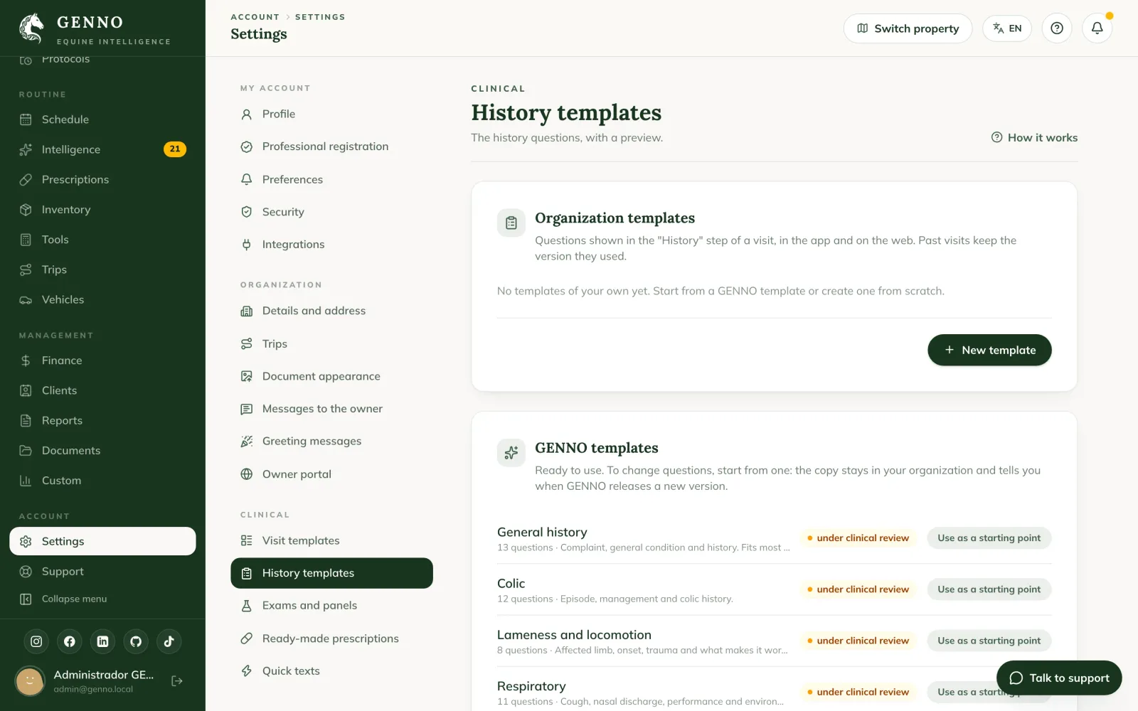Click the logout icon beside admin name
Image resolution: width=1138 pixels, height=711 pixels.
click(x=177, y=681)
